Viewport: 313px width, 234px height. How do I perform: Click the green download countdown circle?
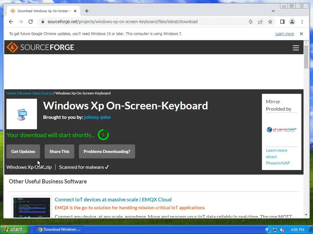[103, 135]
